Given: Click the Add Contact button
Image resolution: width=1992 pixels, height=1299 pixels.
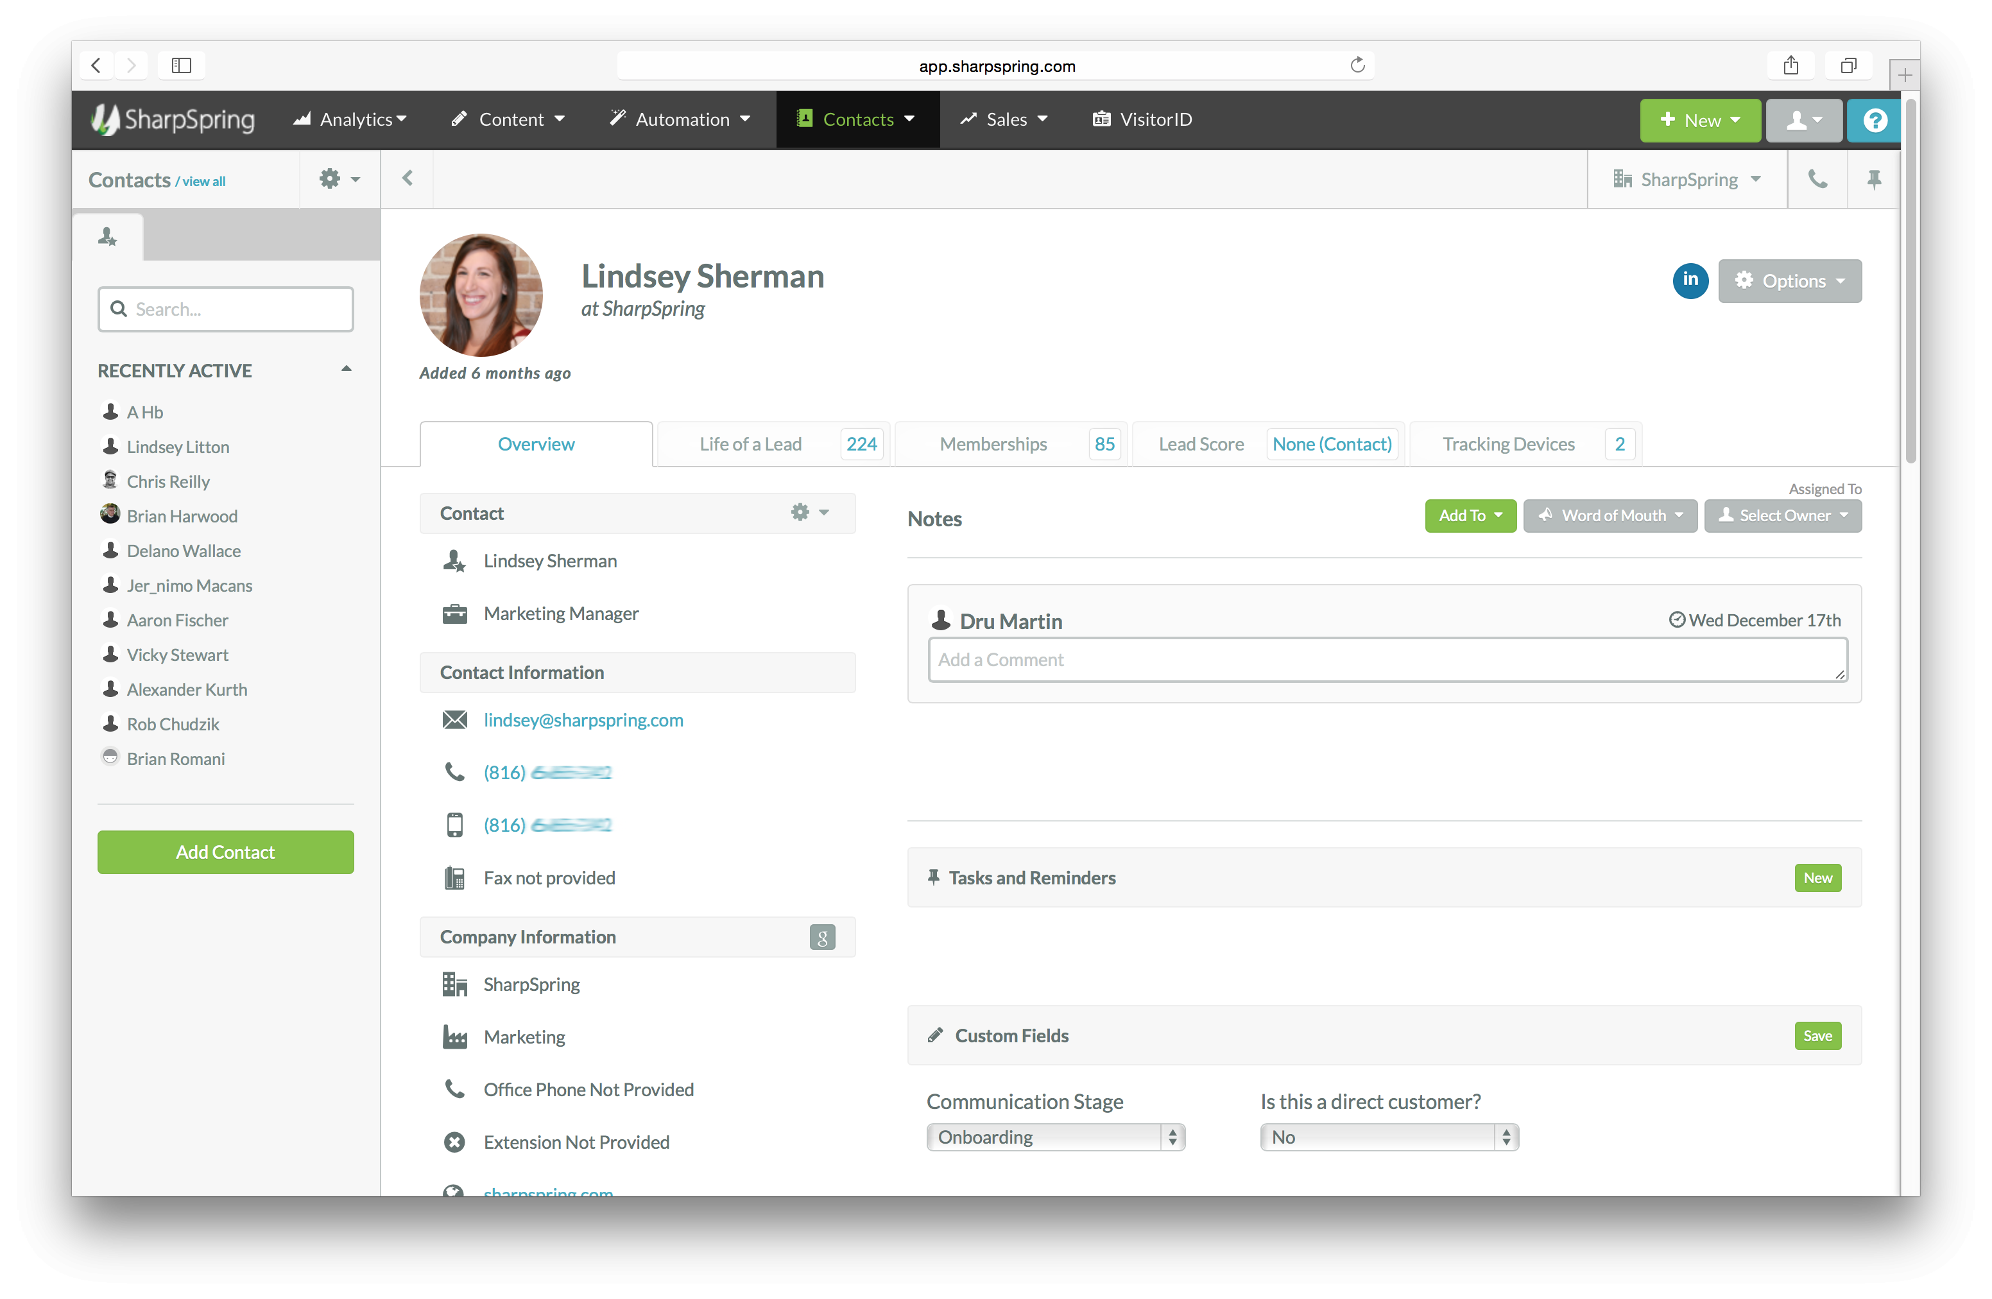Looking at the screenshot, I should coord(225,852).
